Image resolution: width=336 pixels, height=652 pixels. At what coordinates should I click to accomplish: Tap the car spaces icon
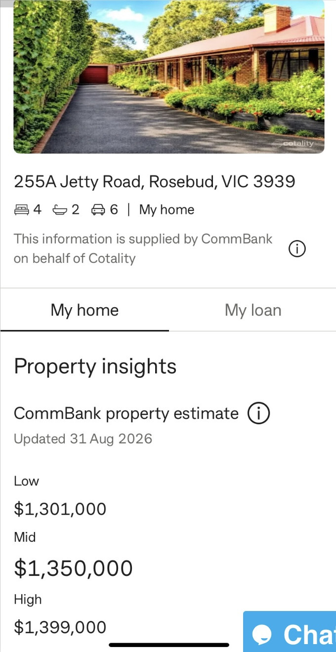point(98,210)
